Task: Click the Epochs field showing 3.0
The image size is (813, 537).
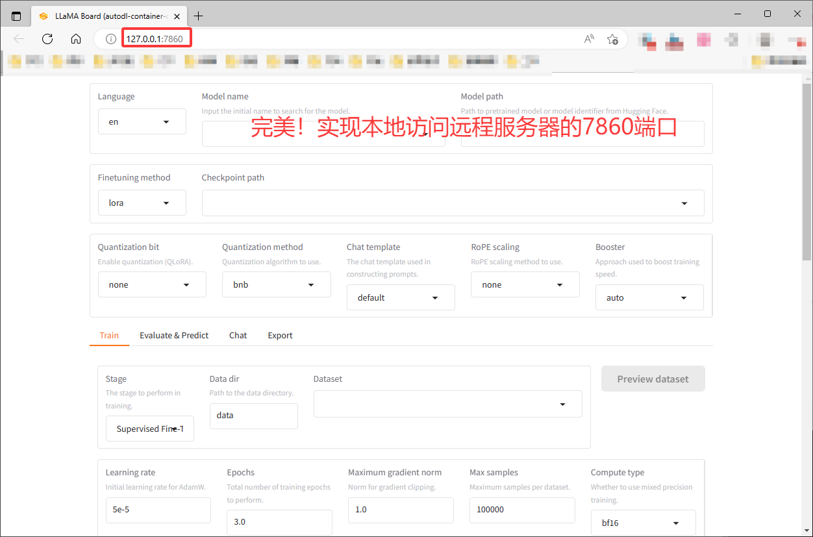Action: (279, 522)
